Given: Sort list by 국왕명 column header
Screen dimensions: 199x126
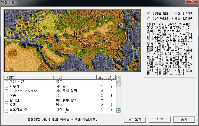Looking at the screenshot, I should tap(29, 77).
